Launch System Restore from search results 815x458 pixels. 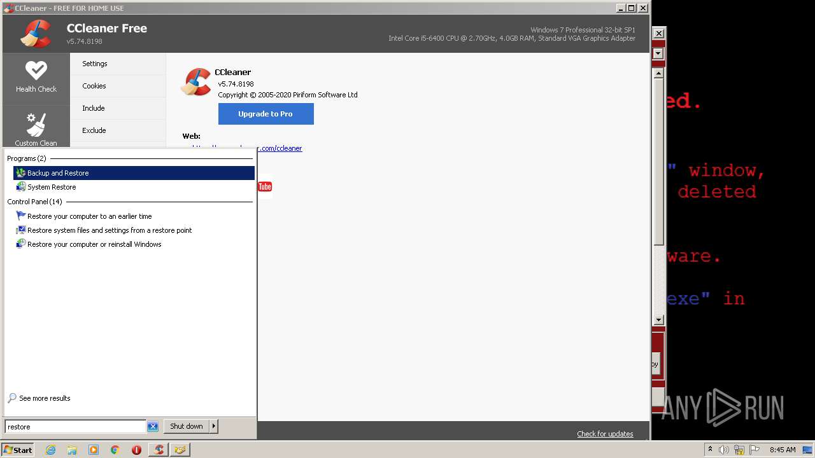(134, 187)
